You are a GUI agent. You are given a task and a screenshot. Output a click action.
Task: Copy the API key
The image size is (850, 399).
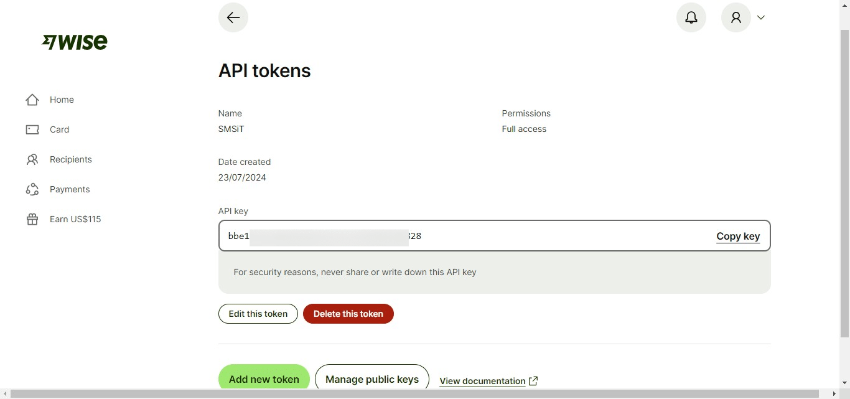738,236
